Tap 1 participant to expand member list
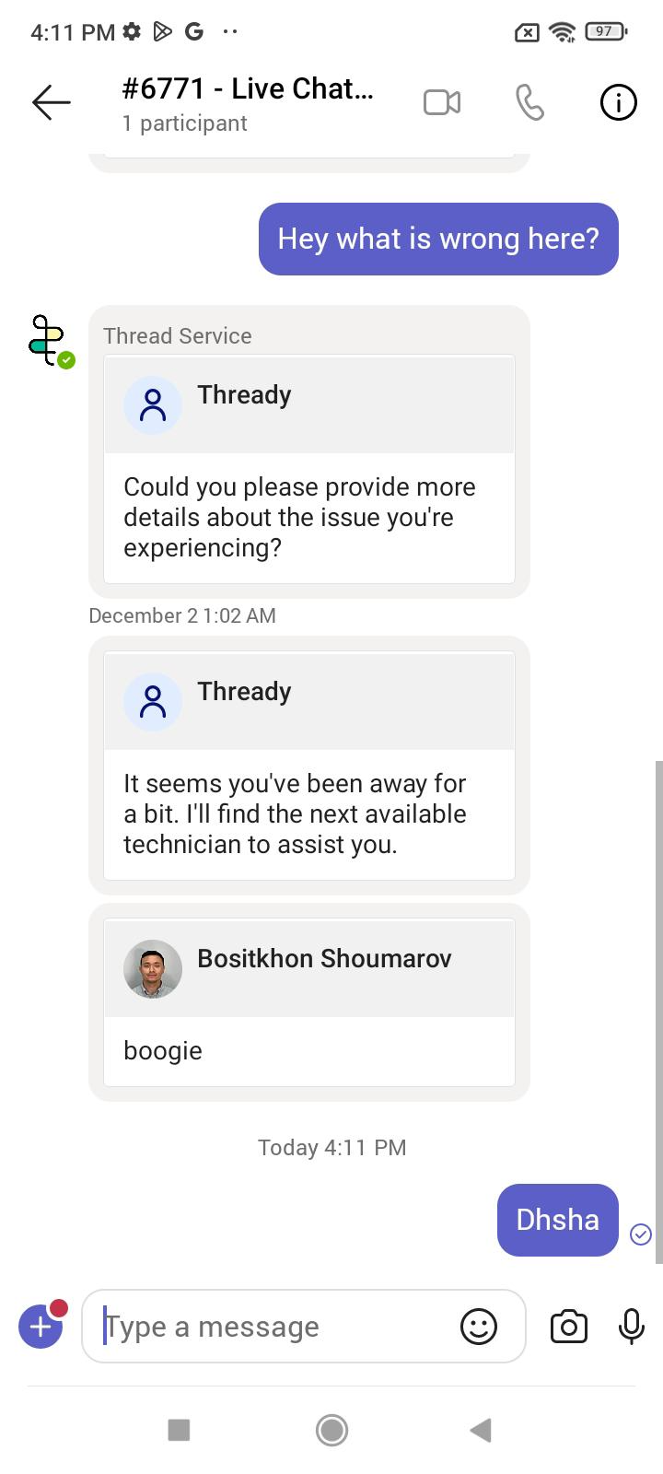Image resolution: width=663 pixels, height=1474 pixels. 185,123
